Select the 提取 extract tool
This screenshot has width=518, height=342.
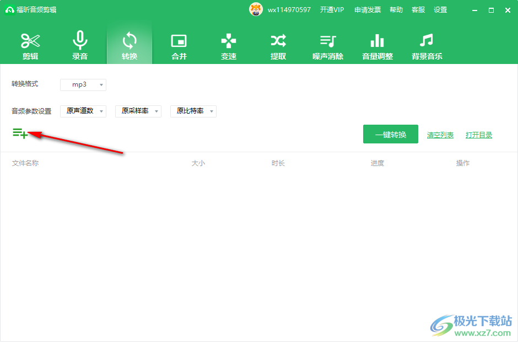278,46
